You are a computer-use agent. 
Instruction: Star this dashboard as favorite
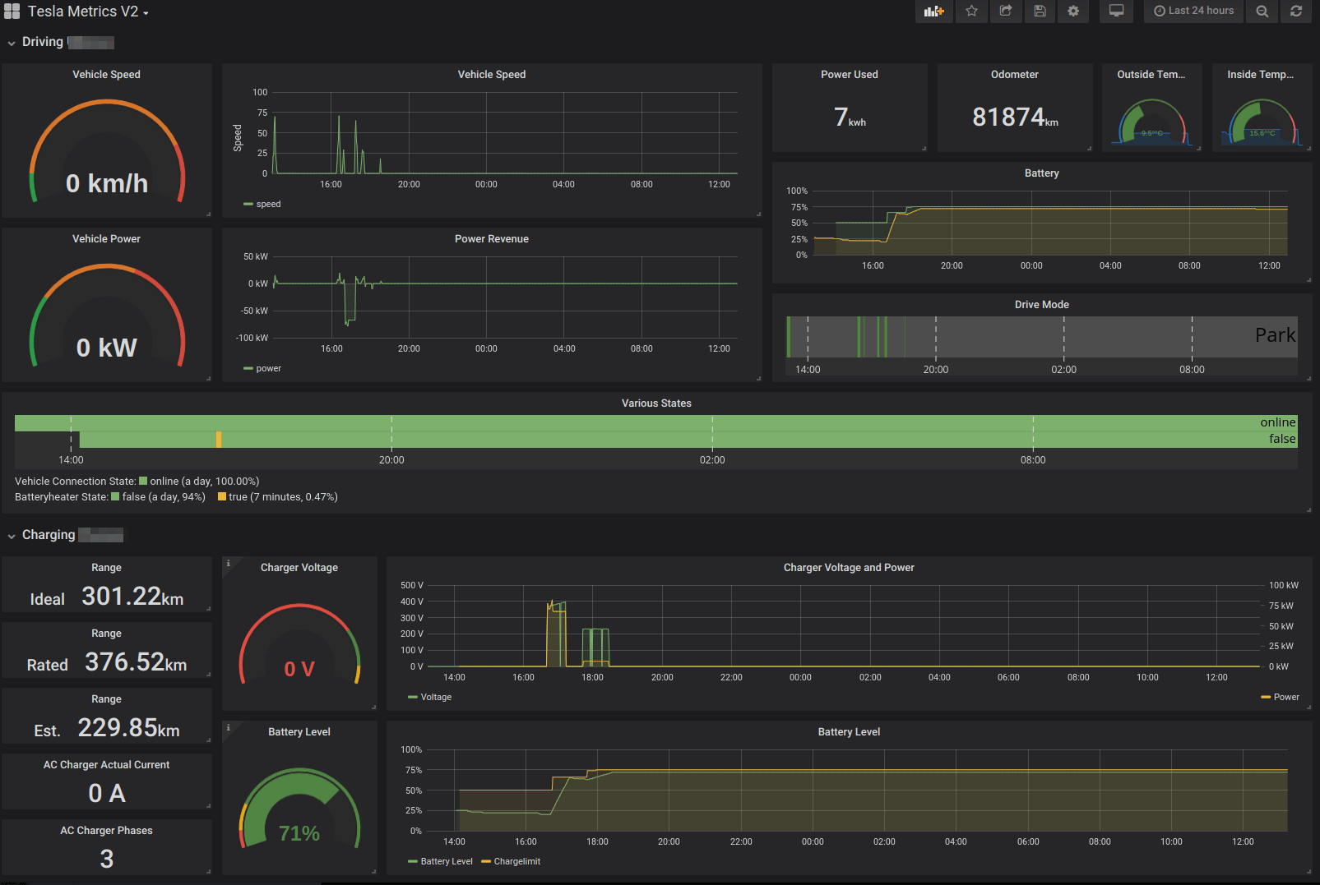(971, 11)
